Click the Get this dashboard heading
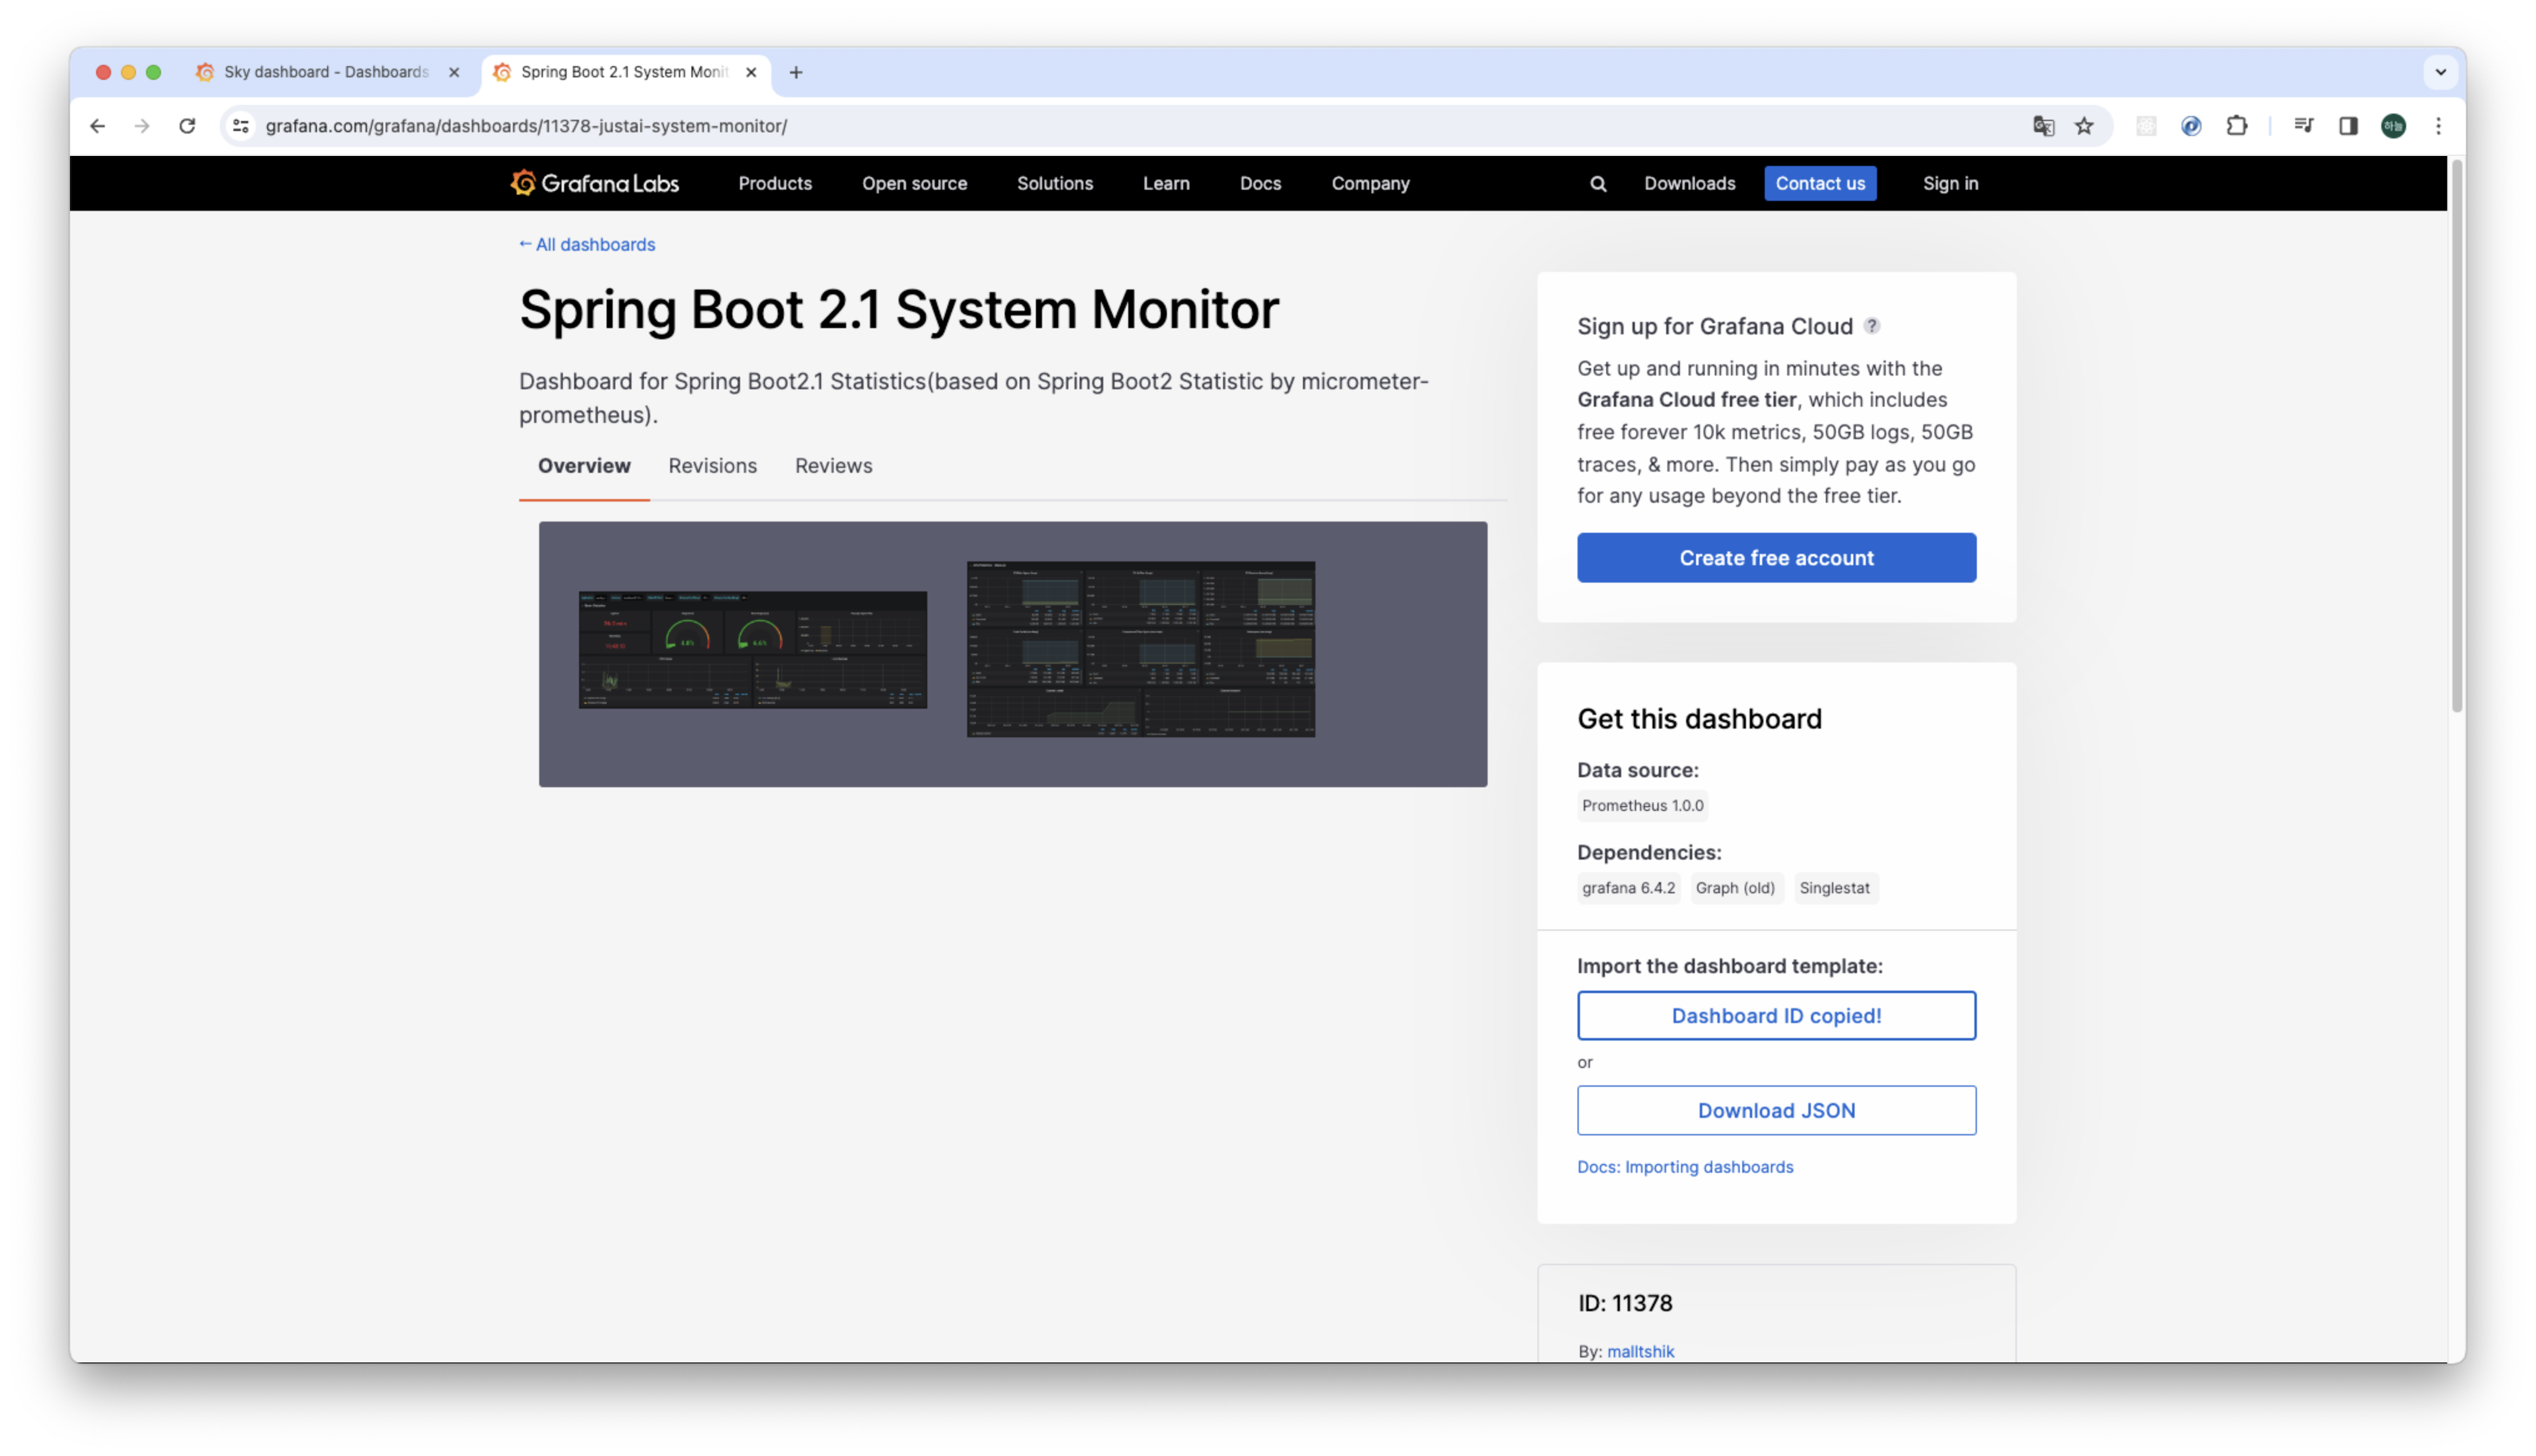 pos(1699,719)
